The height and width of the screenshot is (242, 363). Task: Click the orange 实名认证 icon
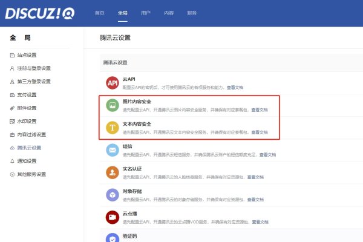pos(113,172)
